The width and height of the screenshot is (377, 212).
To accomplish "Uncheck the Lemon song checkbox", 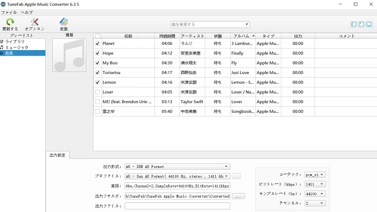I will (97, 82).
